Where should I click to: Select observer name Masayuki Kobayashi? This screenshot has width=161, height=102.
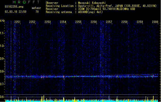[x=92, y=3]
